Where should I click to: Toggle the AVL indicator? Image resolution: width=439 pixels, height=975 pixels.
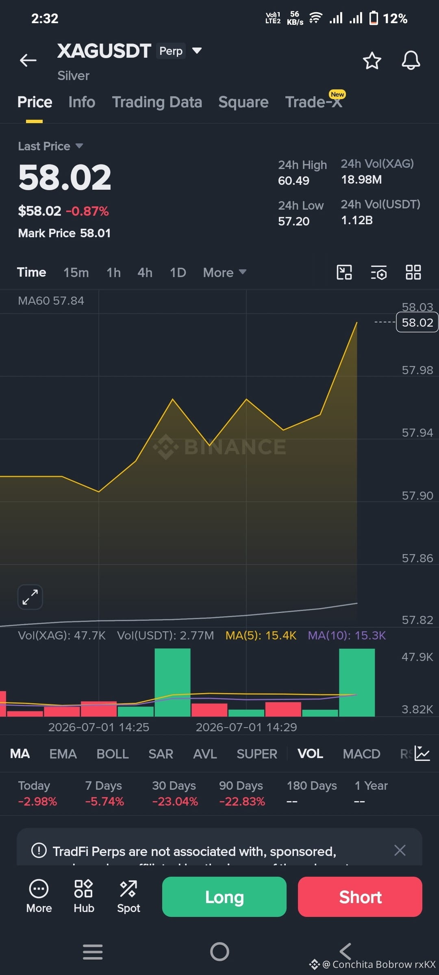point(205,754)
